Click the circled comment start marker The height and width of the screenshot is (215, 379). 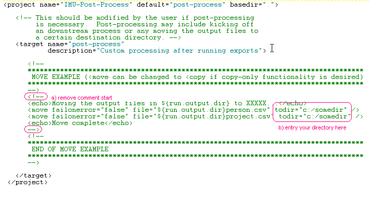click(x=36, y=97)
